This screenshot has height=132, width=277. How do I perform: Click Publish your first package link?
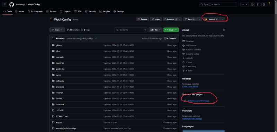192,119
